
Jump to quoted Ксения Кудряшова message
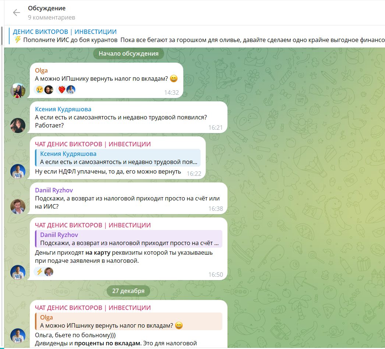(118, 157)
